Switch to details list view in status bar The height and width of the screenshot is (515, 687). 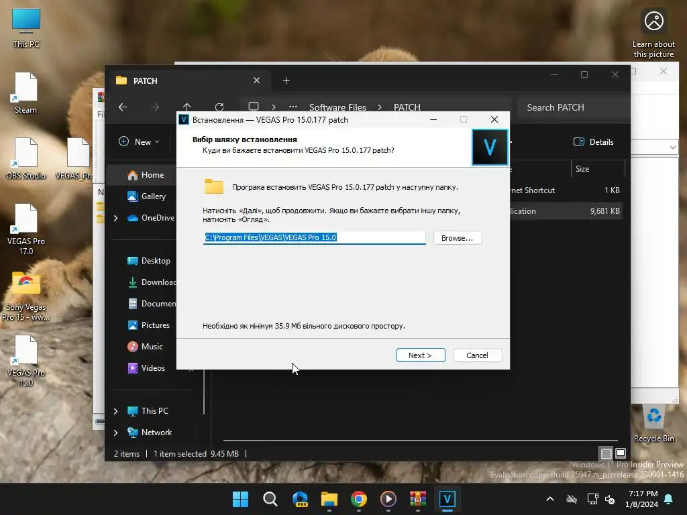[x=606, y=454]
